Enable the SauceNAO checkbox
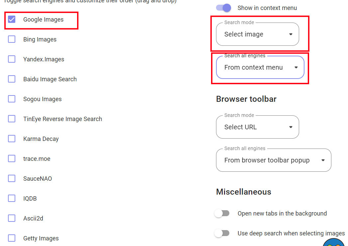348x246 pixels. click(x=12, y=179)
